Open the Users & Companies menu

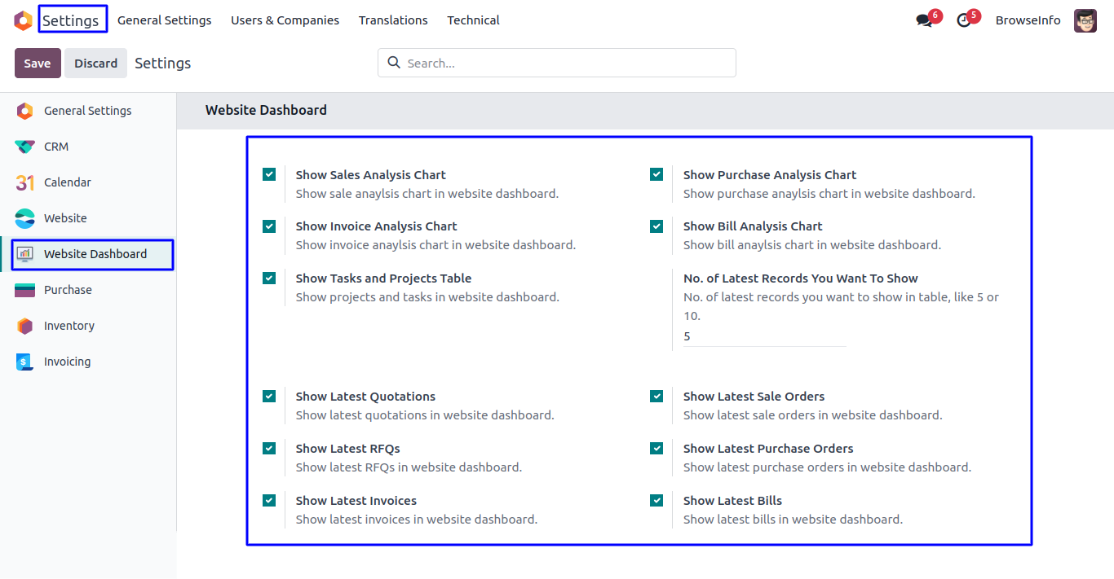(285, 20)
